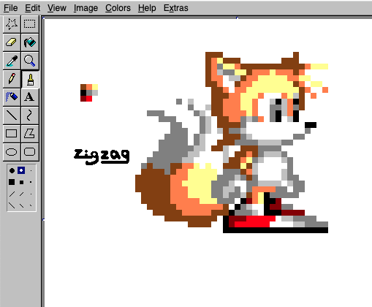The height and width of the screenshot is (307, 372).
Task: Choose the large backslash brush shape
Action: (12, 205)
